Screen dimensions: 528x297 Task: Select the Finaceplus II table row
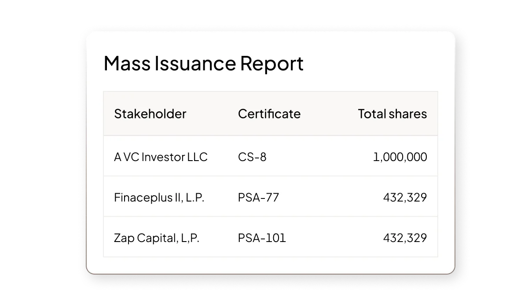pos(271,197)
